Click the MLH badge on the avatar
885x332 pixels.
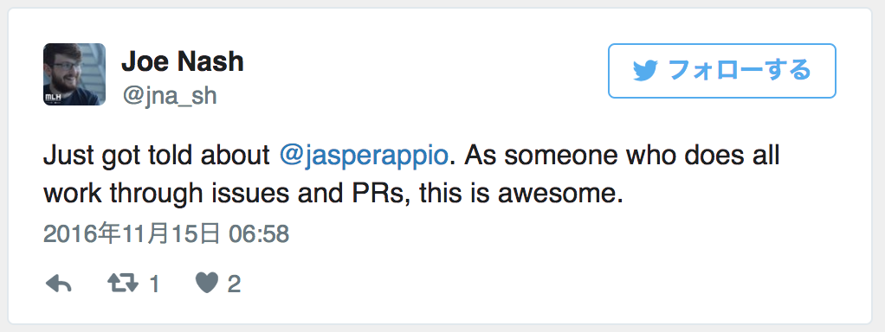pyautogui.click(x=52, y=98)
